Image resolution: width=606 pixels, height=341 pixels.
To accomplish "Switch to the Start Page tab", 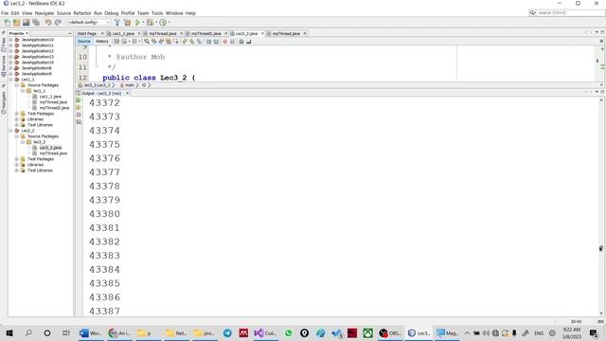I will [87, 34].
